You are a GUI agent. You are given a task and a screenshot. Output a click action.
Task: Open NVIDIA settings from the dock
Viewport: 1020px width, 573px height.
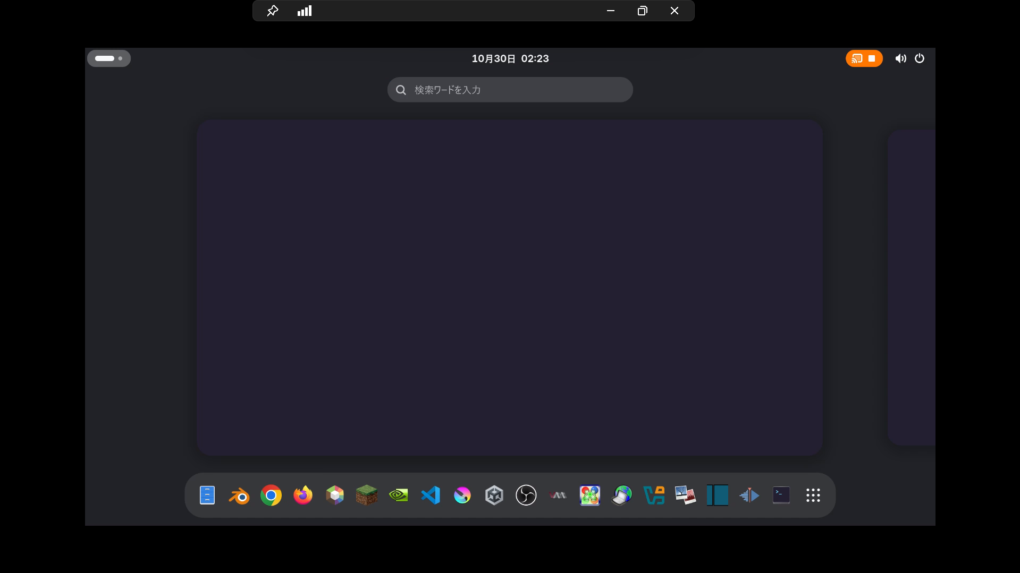[x=399, y=495]
